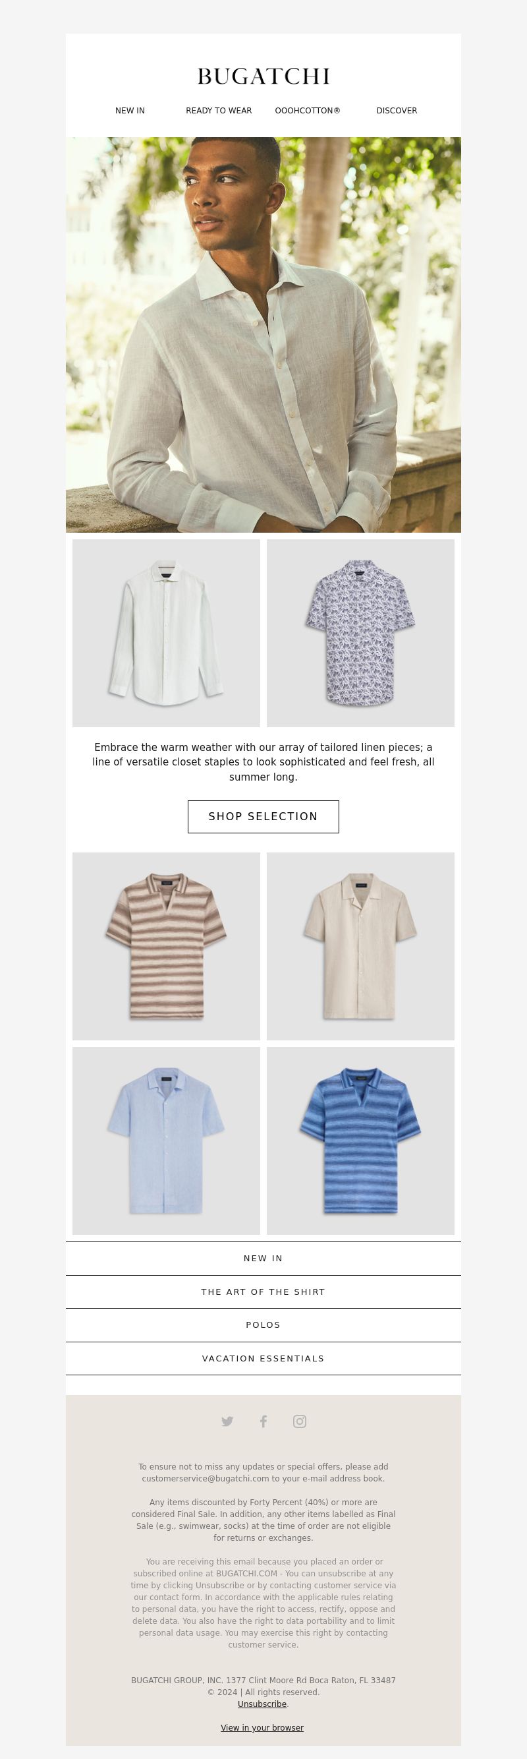Open the VACATION ESSENTIALS link

(263, 1358)
